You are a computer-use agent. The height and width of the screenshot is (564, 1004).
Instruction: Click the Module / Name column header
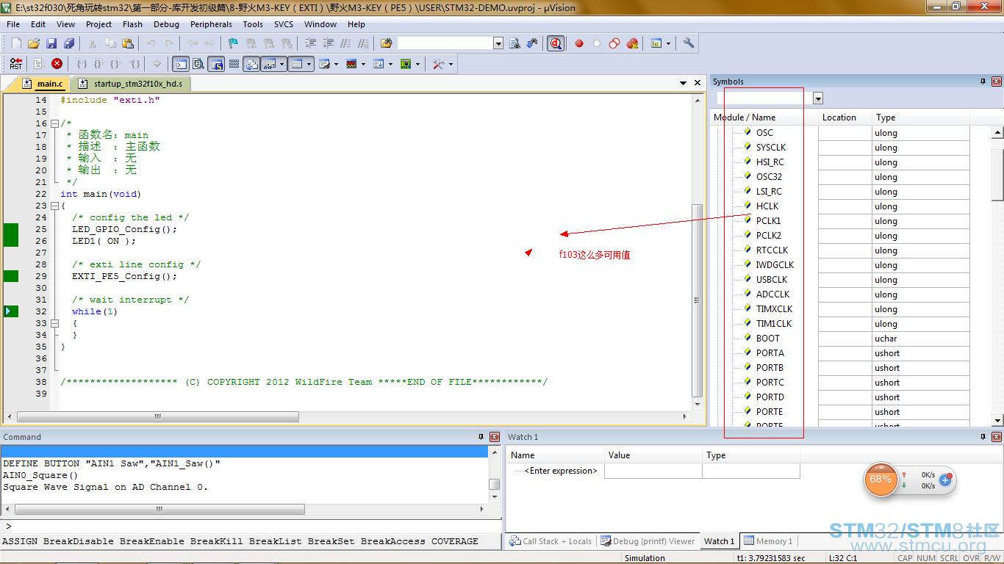pos(764,117)
